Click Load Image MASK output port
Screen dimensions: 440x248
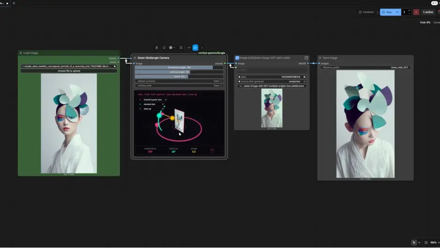coord(118,62)
